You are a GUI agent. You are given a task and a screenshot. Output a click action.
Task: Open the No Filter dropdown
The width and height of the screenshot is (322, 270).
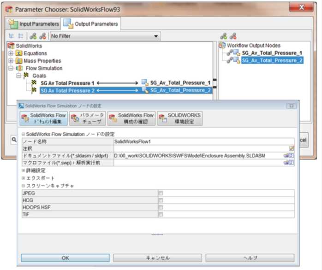[105, 36]
